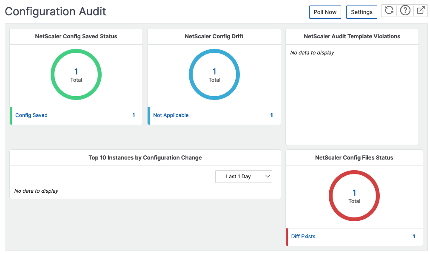Click the Diff Exists link
Viewport: 430px width, 254px height.
click(x=303, y=237)
